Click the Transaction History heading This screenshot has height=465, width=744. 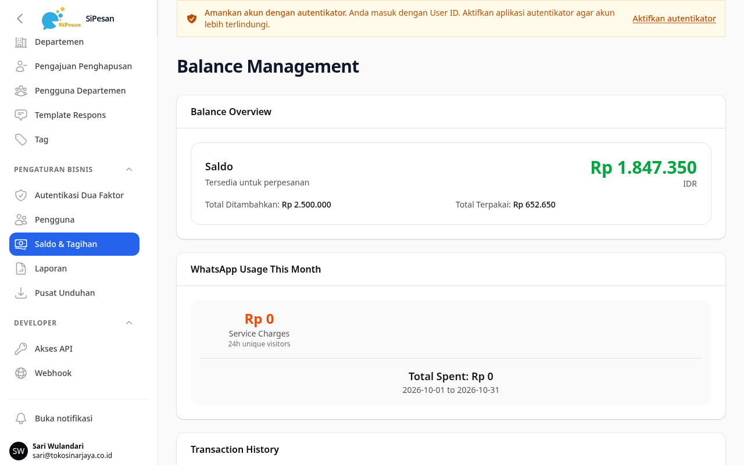[235, 449]
